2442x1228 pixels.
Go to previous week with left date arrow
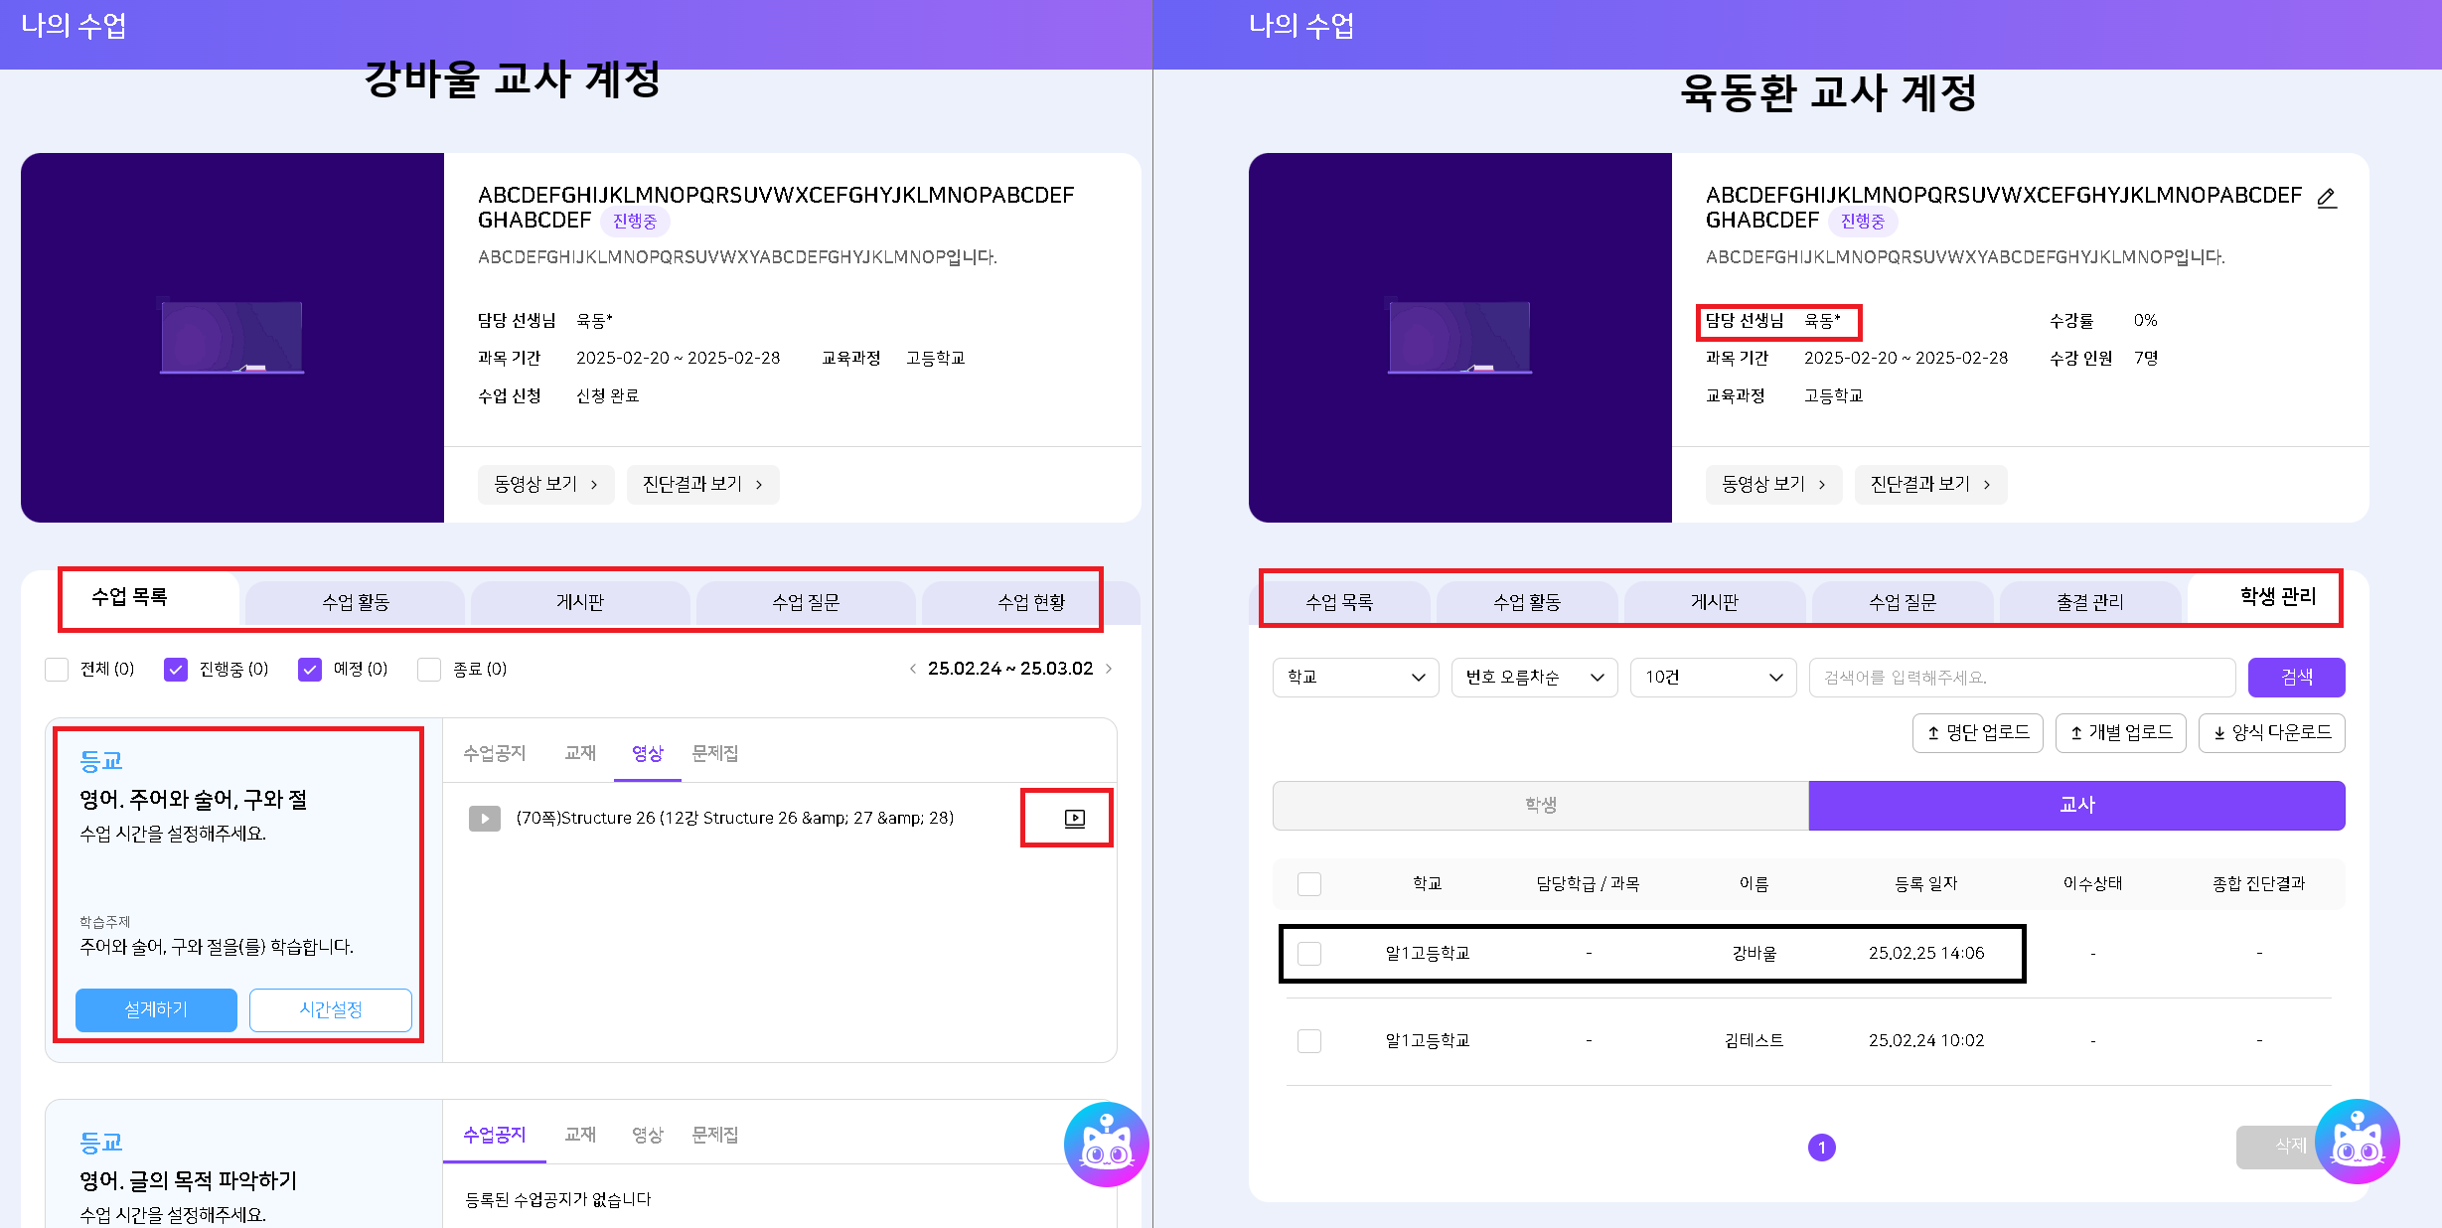(x=912, y=669)
